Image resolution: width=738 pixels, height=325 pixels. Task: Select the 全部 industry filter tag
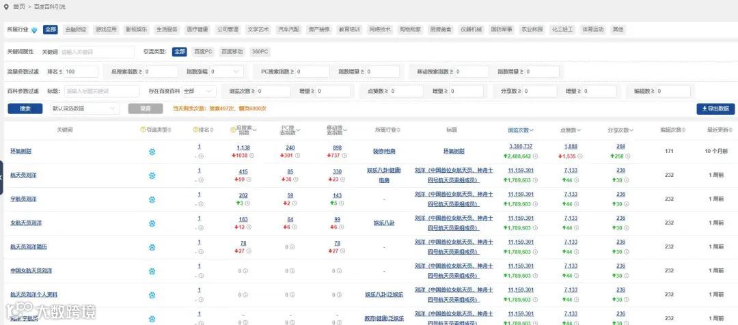[51, 29]
